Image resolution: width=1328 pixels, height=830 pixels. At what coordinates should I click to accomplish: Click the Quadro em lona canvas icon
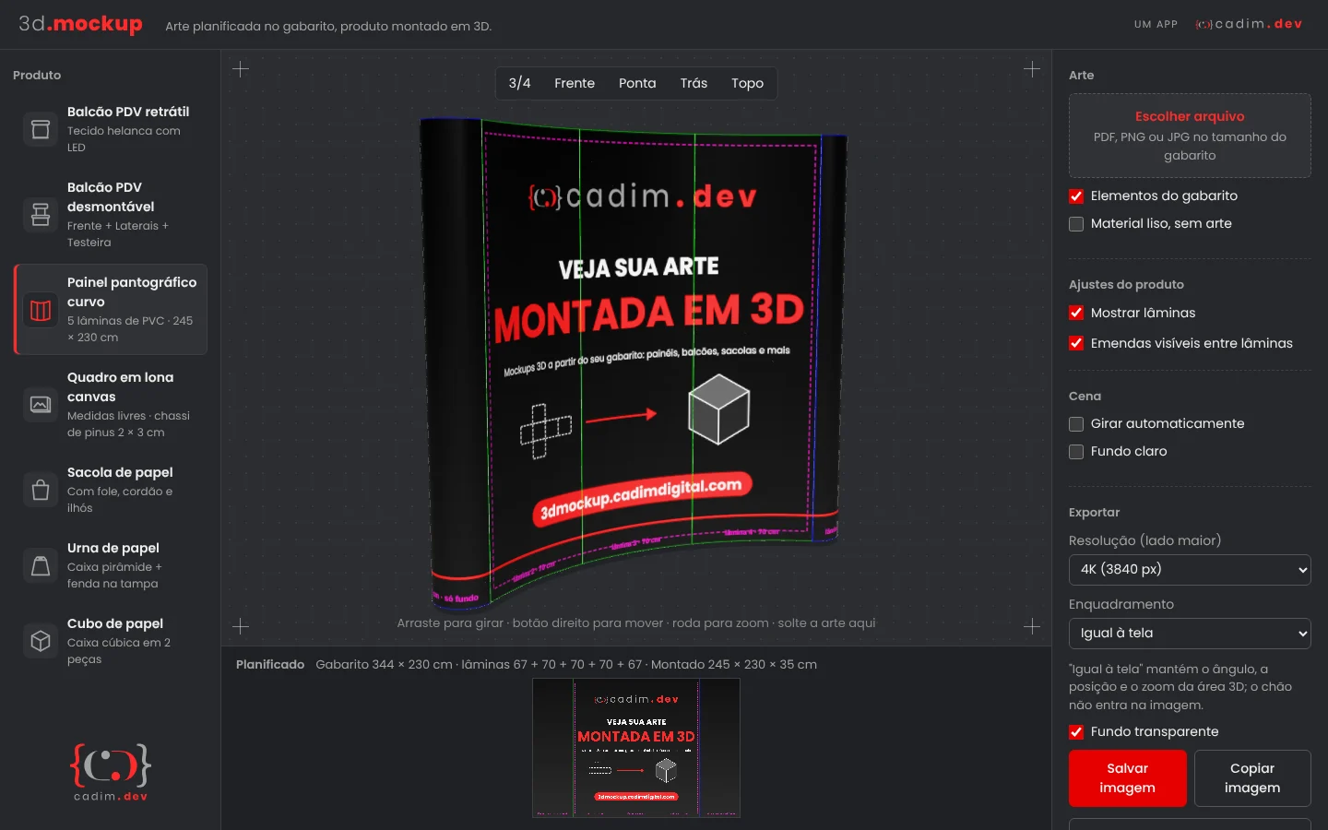[41, 405]
